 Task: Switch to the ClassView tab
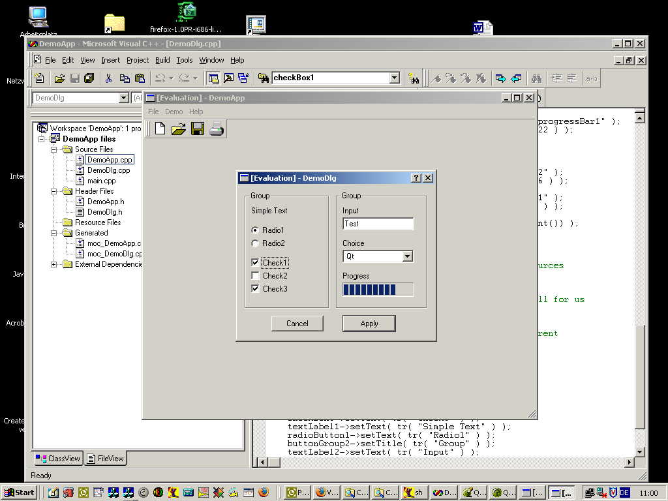58,459
